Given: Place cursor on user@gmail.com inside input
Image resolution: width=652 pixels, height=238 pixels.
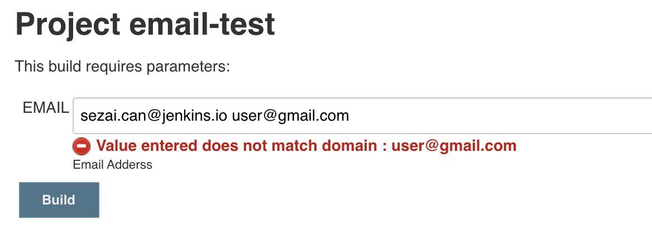Looking at the screenshot, I should click(290, 116).
